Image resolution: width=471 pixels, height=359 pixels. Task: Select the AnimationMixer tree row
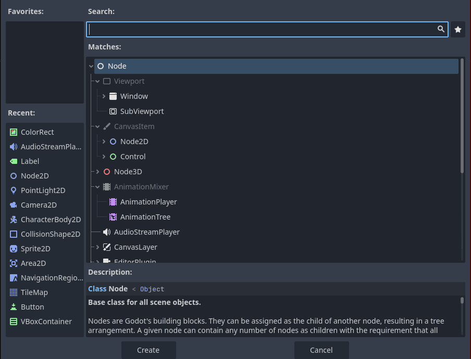click(279, 187)
